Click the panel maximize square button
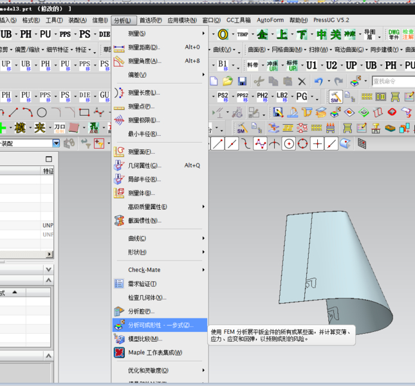 pyautogui.click(x=49, y=159)
